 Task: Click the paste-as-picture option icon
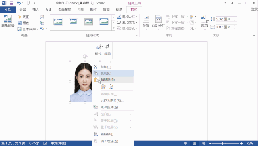click(111, 87)
